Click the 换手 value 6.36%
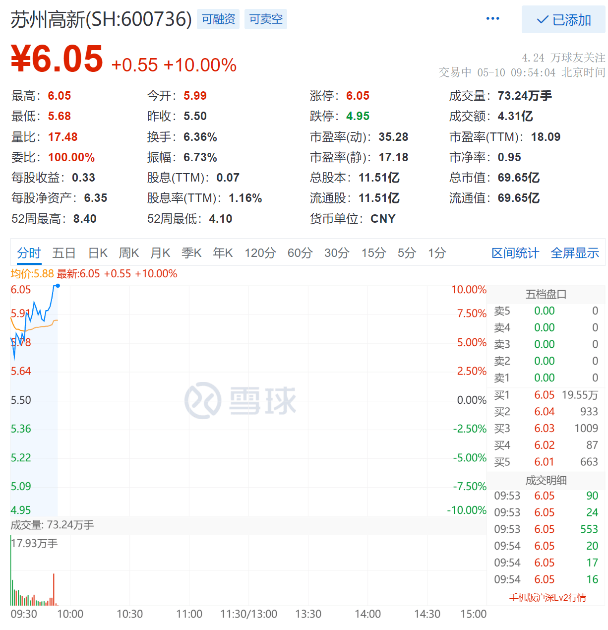Screen dimensions: 608x630 pyautogui.click(x=200, y=137)
